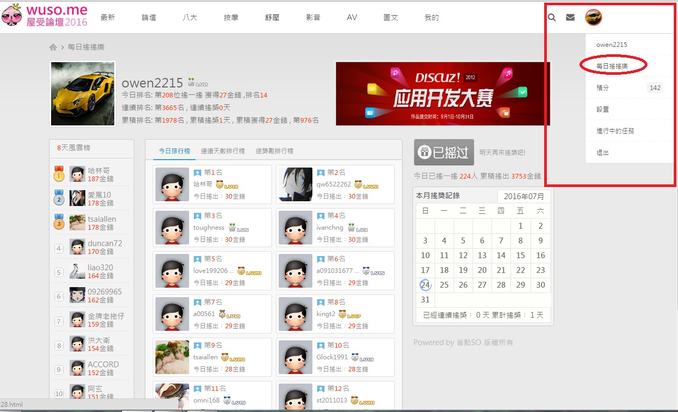The image size is (678, 412).
Task: Click the wuso.me site logo
Action: click(45, 16)
